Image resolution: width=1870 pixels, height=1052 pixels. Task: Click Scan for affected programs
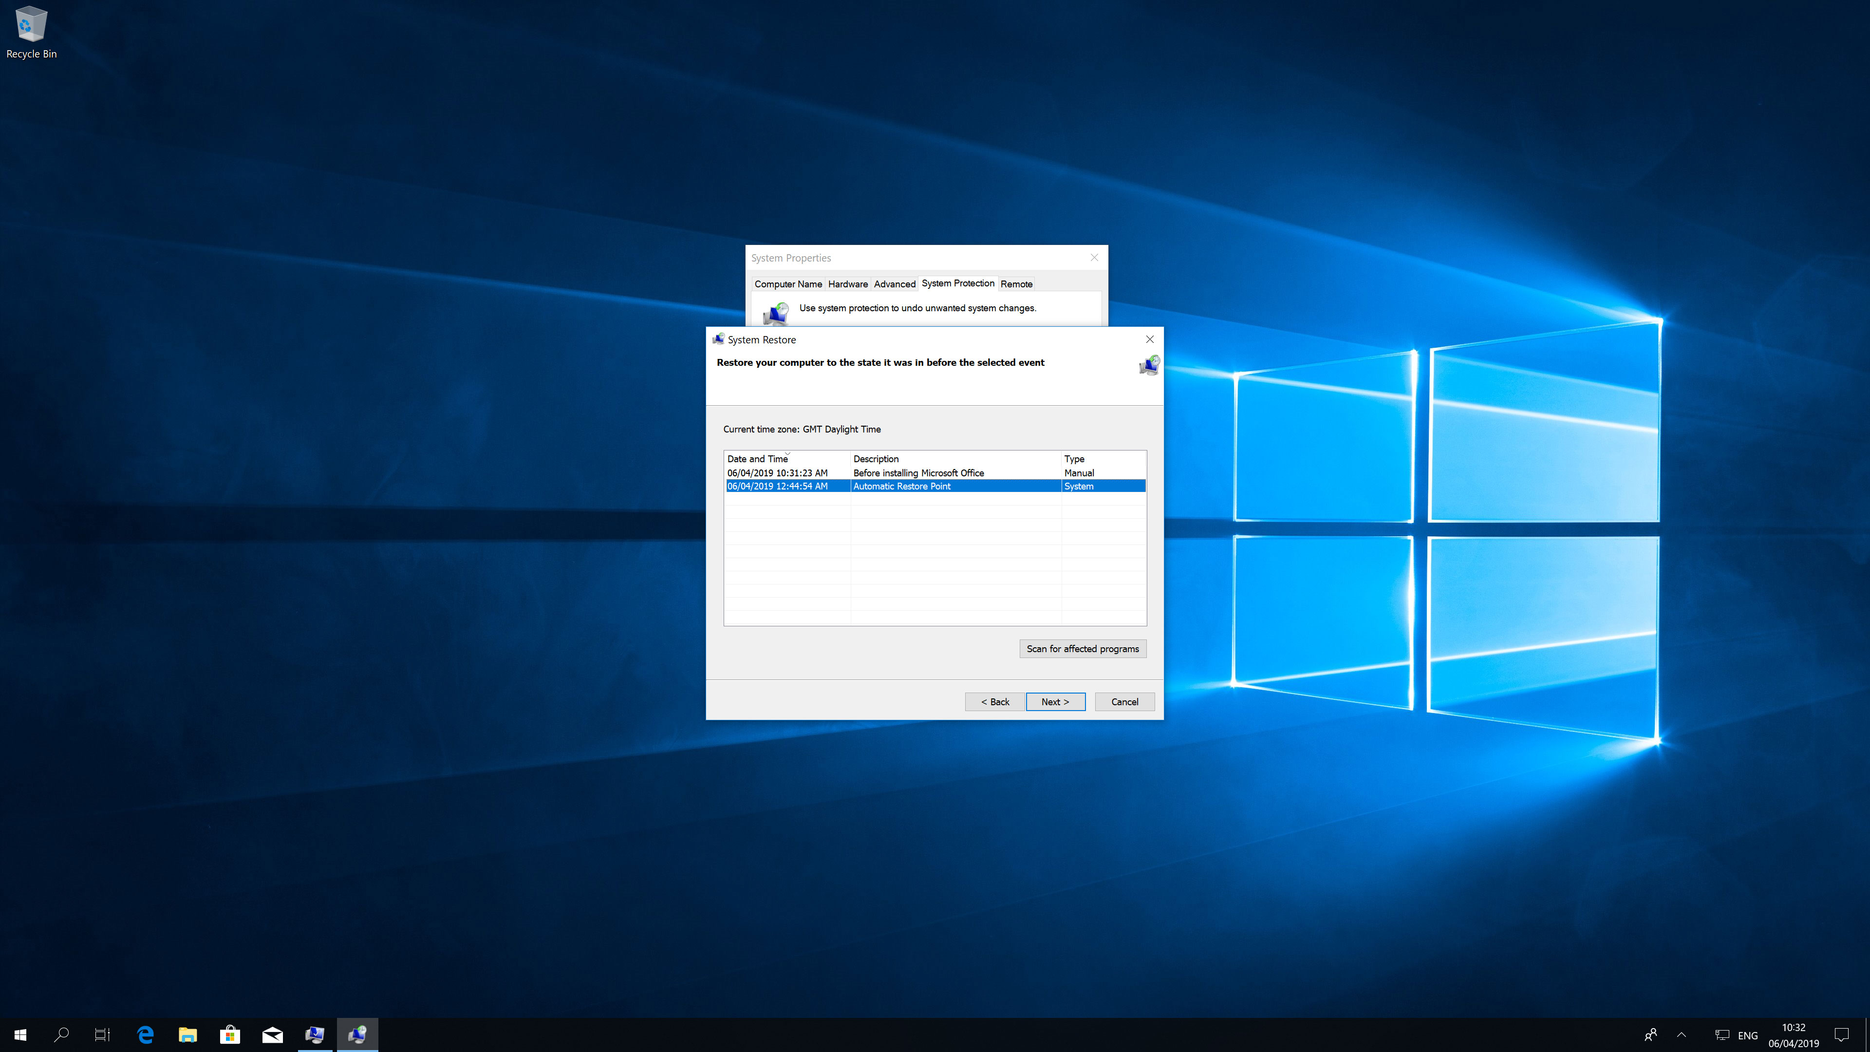(x=1082, y=647)
